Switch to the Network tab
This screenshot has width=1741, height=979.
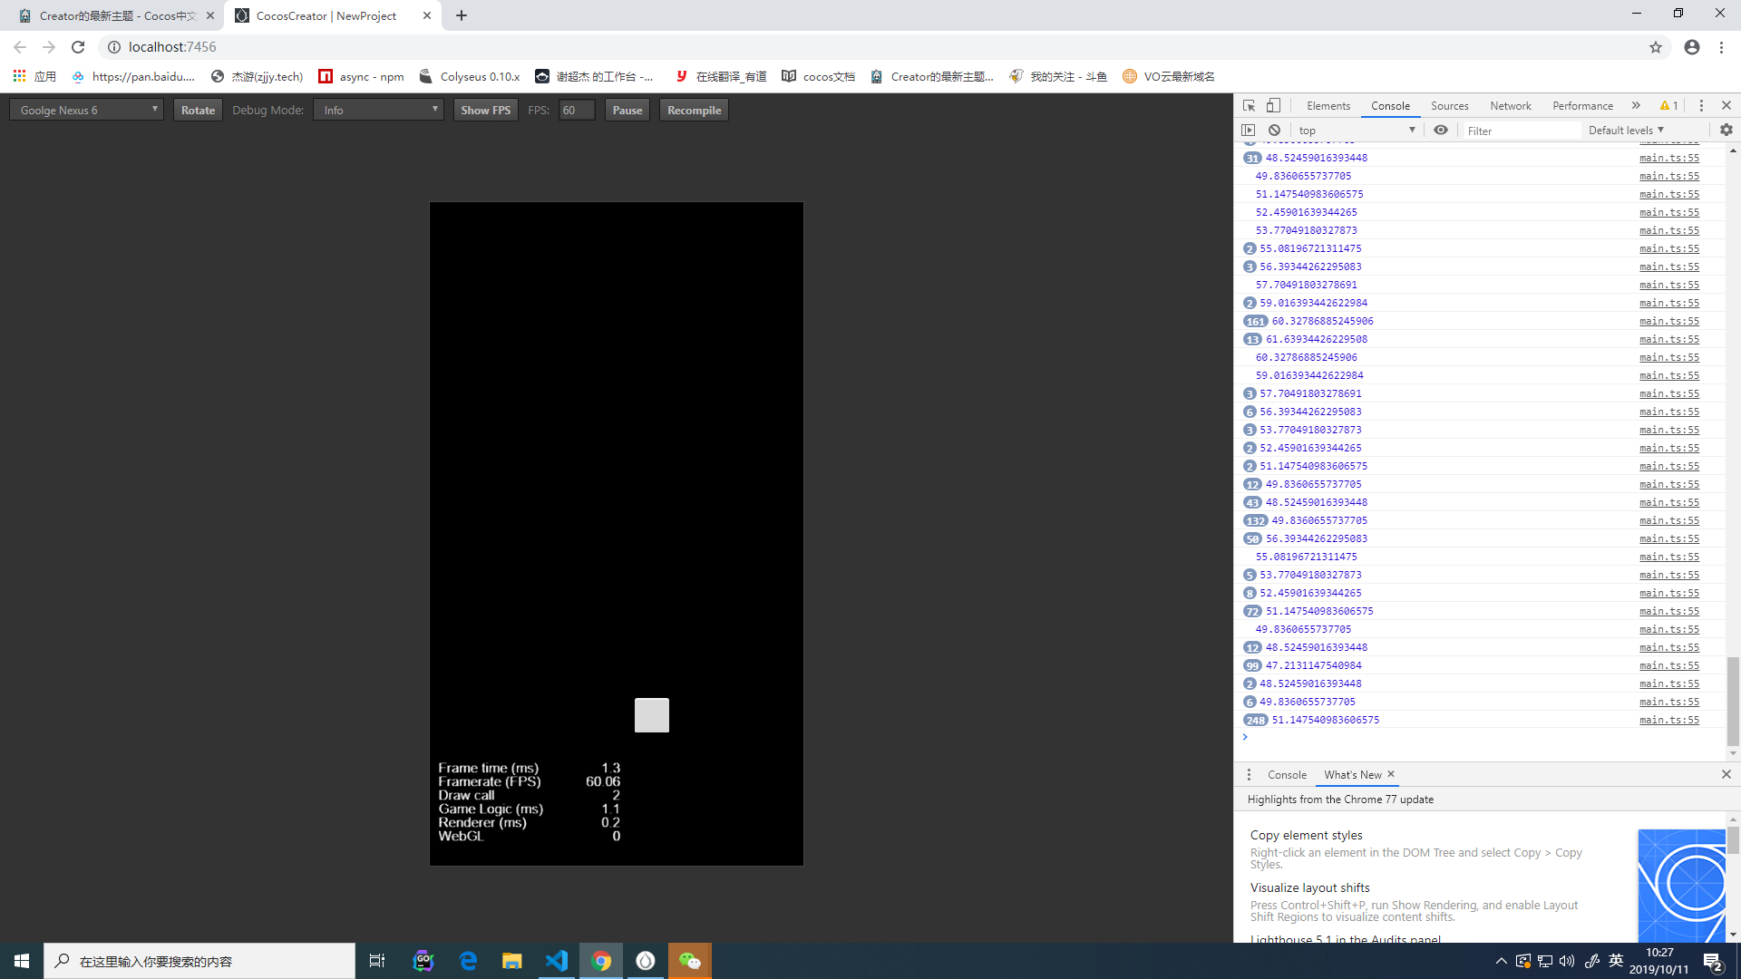click(x=1510, y=105)
